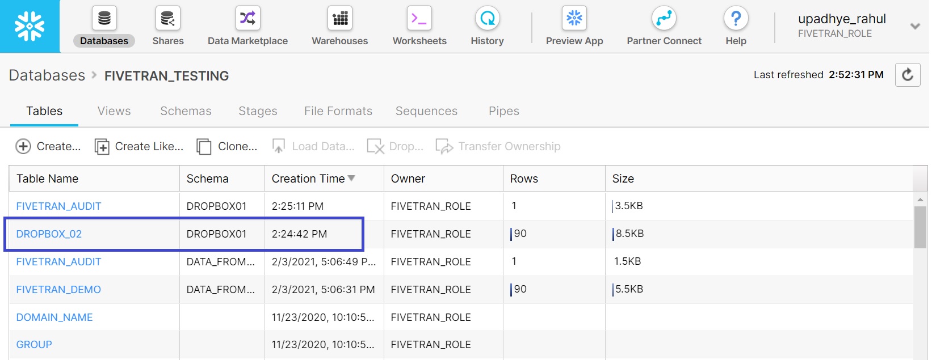Image resolution: width=932 pixels, height=360 pixels.
Task: Open the Worksheets icon
Action: click(419, 18)
